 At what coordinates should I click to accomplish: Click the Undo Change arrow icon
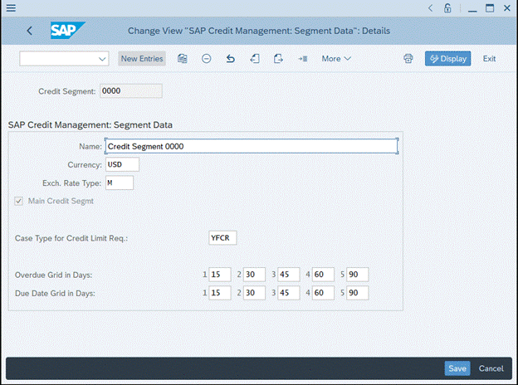(230, 59)
